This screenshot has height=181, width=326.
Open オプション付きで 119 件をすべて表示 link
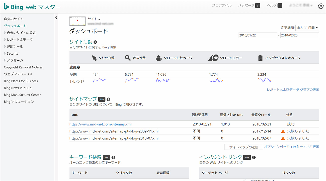(x=292, y=147)
